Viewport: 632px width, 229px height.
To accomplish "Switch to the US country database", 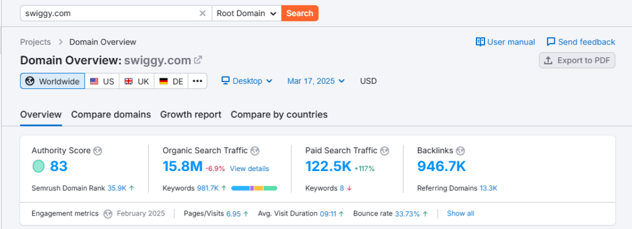I will coord(102,81).
